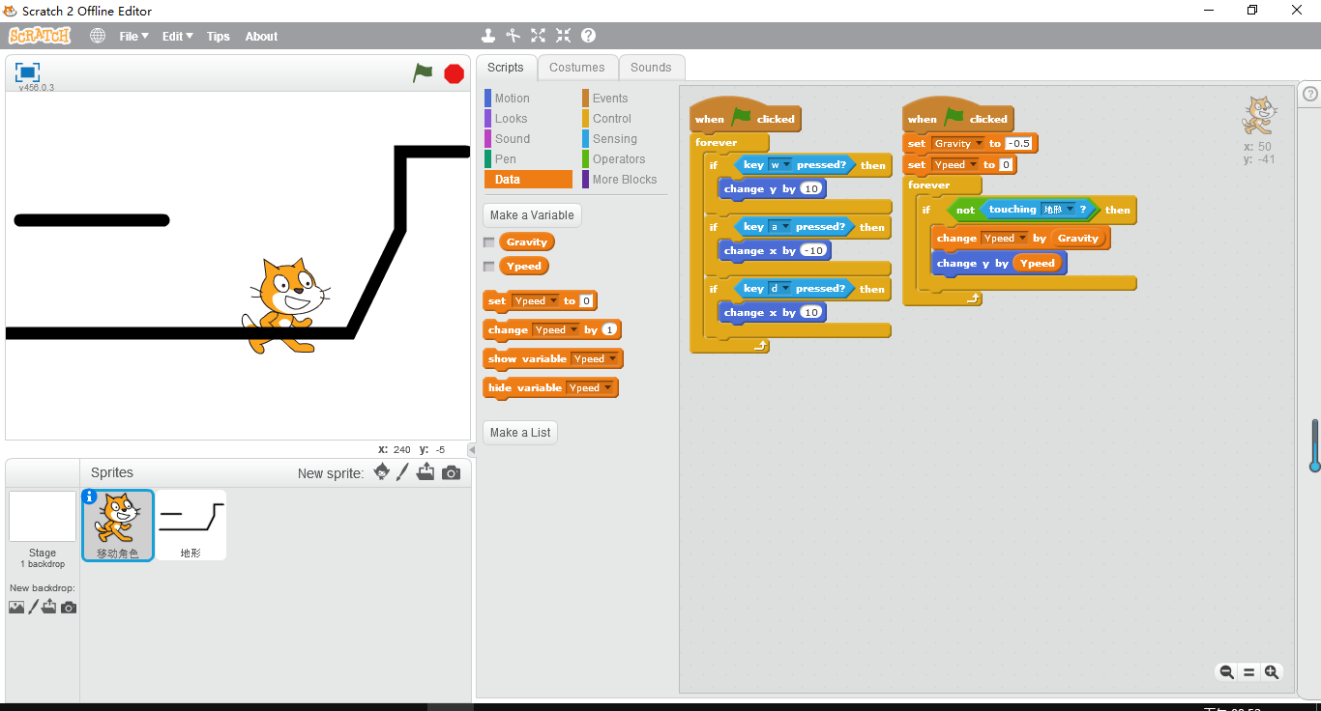
Task: Select the Block help question mark tool
Action: [x=589, y=36]
